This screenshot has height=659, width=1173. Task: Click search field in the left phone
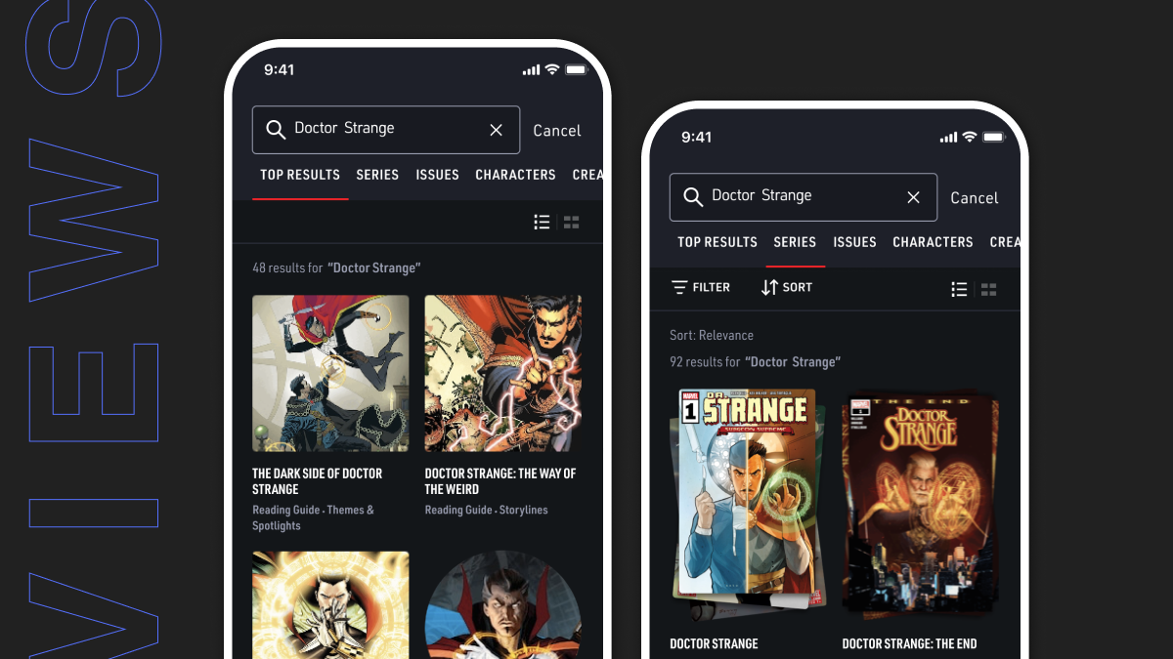[386, 130]
